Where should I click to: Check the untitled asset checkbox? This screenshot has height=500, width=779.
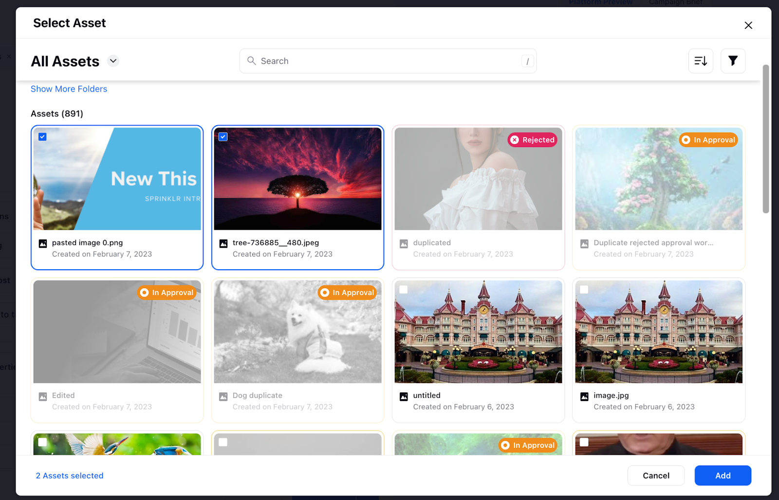404,290
